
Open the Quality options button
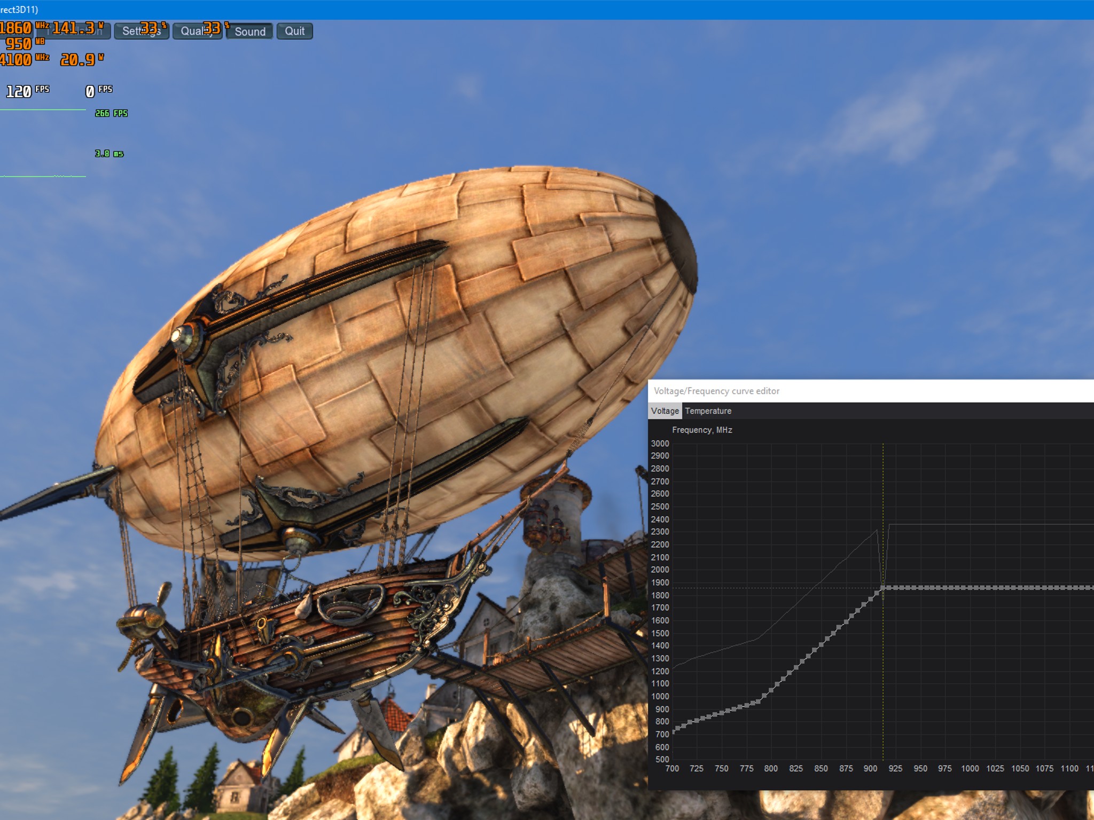[197, 31]
